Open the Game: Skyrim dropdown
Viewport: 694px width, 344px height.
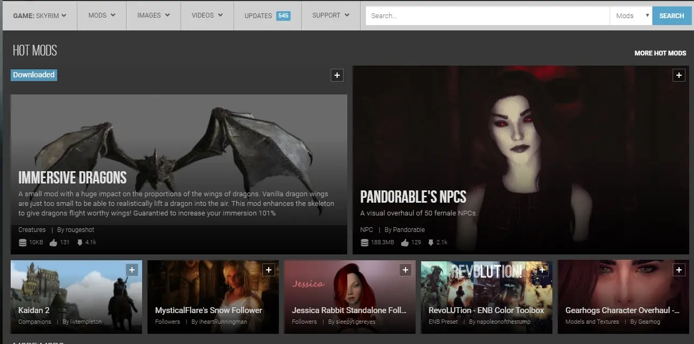(x=40, y=15)
